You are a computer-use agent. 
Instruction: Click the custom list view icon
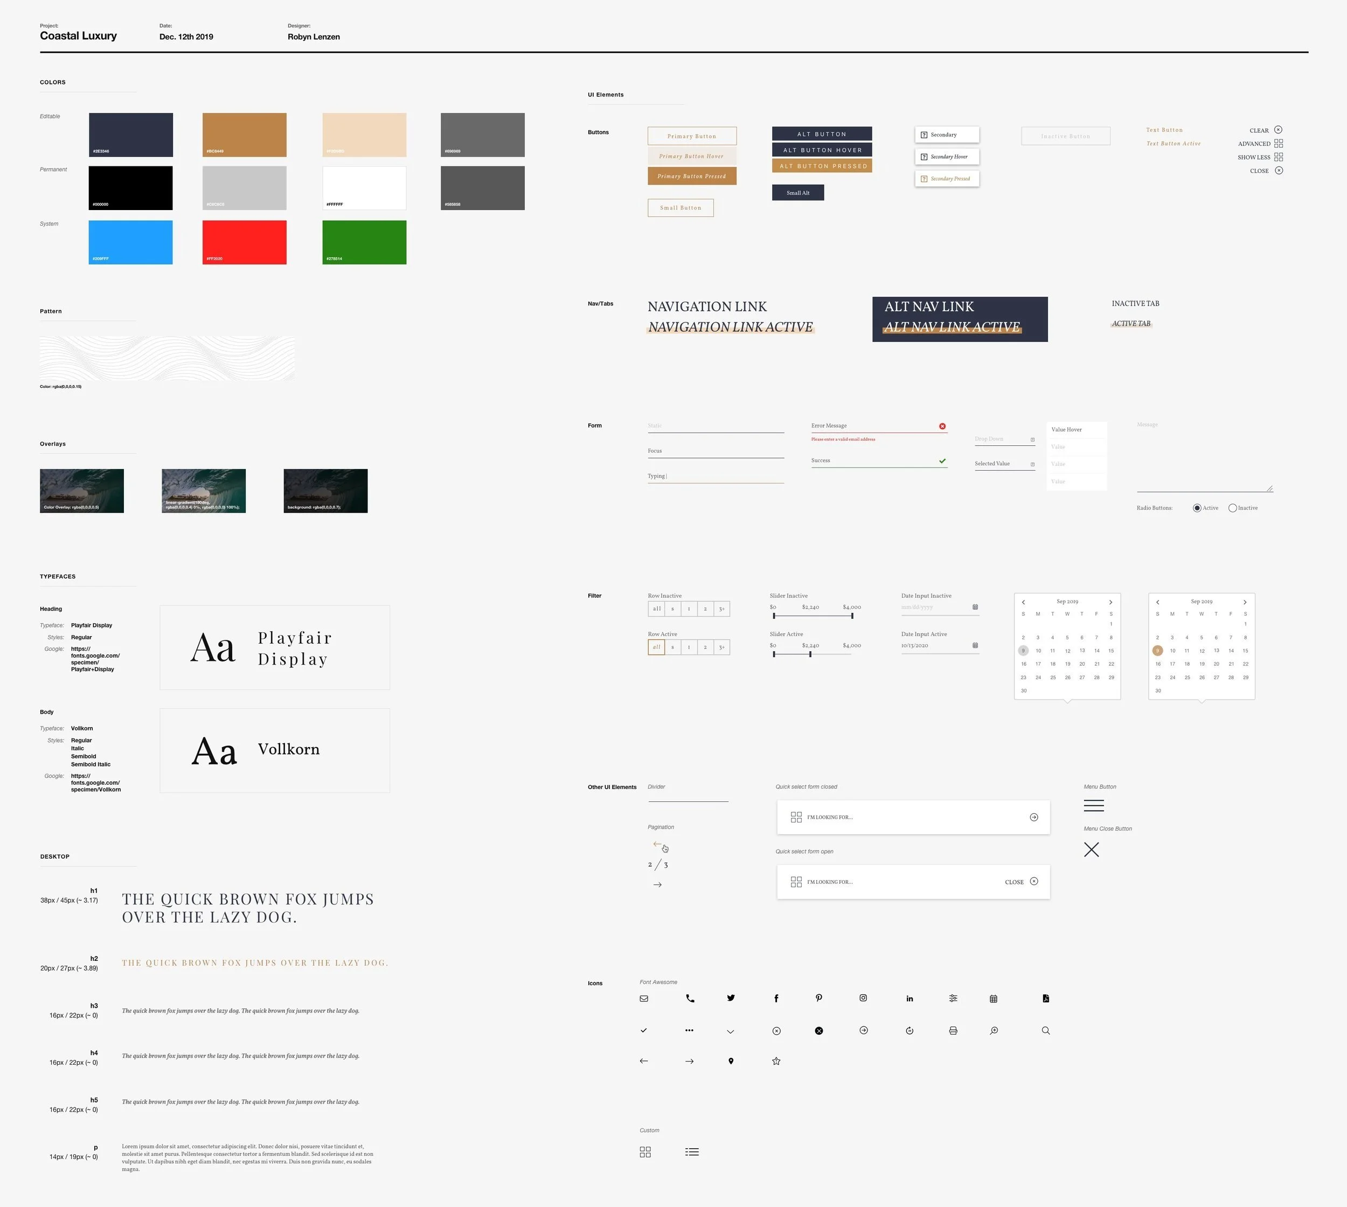coord(691,1152)
